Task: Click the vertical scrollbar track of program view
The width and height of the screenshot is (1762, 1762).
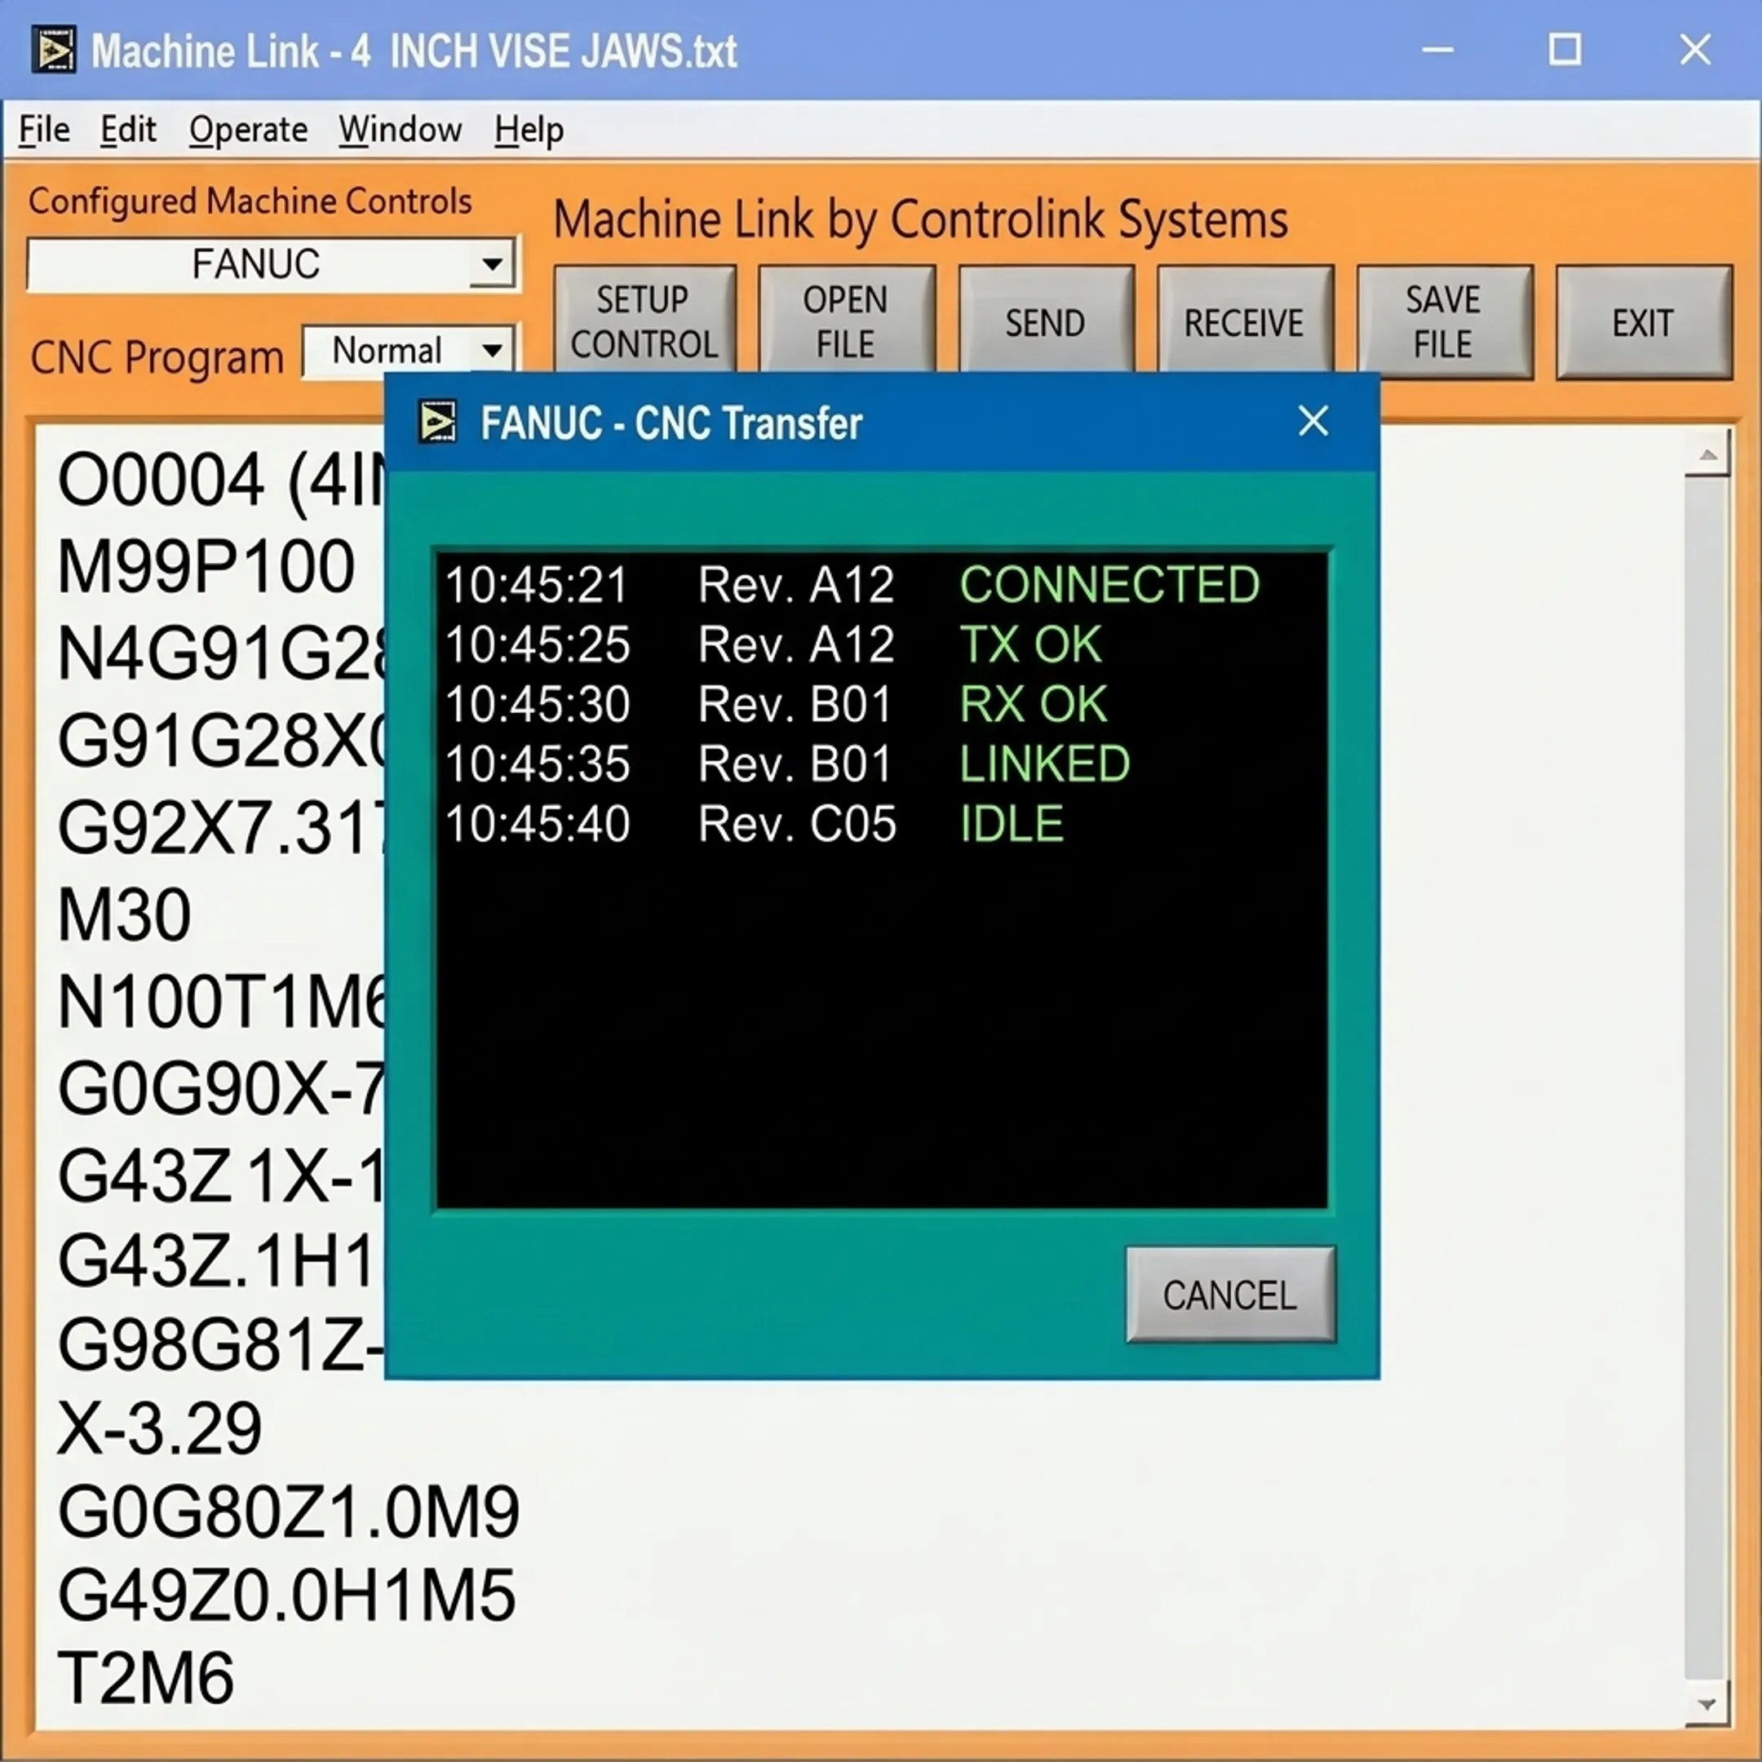Action: 1707,1076
